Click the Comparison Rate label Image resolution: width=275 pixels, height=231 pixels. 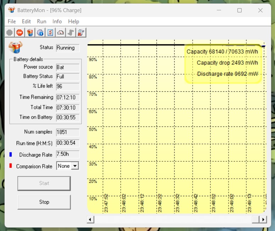[x=34, y=166]
